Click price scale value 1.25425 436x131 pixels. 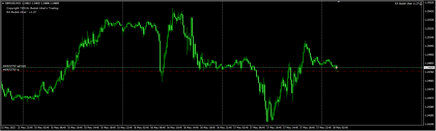430,11
